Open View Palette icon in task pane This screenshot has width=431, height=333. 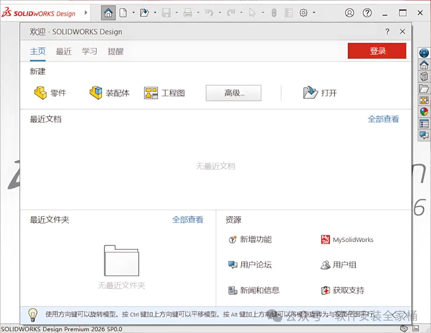click(x=424, y=100)
